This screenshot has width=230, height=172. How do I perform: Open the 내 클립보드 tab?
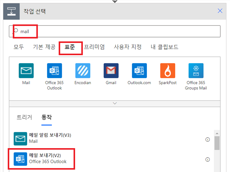(x=164, y=47)
